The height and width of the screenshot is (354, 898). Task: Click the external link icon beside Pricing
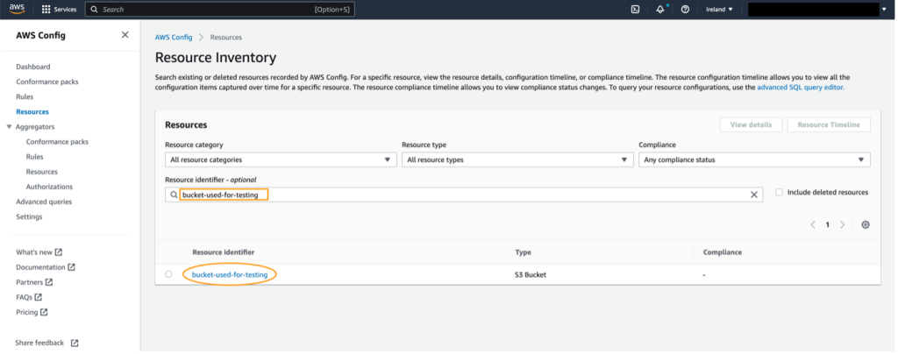click(x=44, y=312)
